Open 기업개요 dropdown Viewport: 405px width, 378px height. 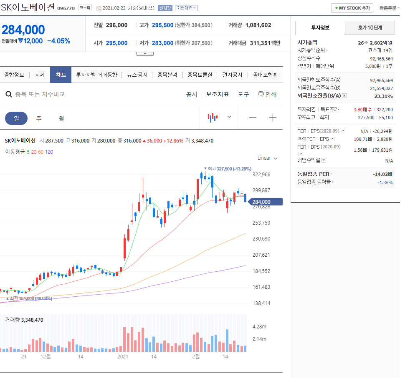click(186, 8)
